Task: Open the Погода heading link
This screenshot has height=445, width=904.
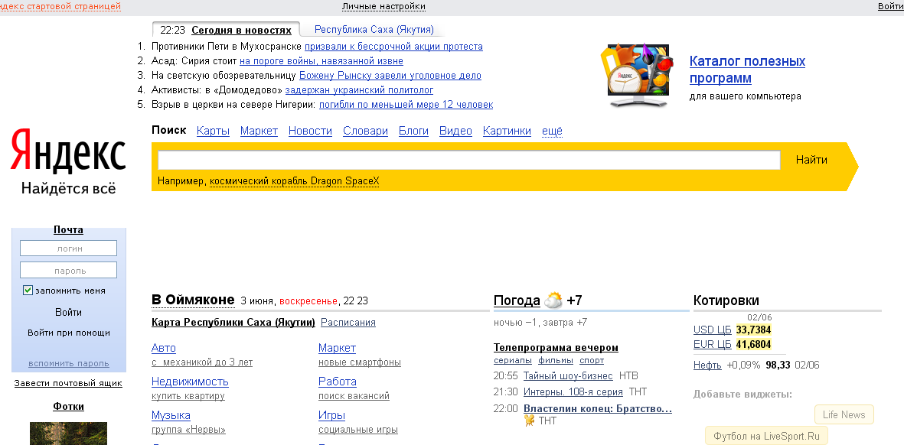Action: pos(517,300)
